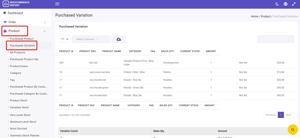Open the Order menu item
This screenshot has width=300, height=138.
(x=12, y=22)
